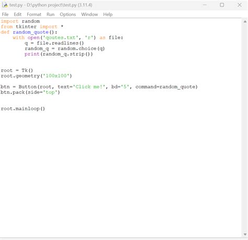Image resolution: width=248 pixels, height=240 pixels.
Task: Click the random_quote function name
Action: 30,32
